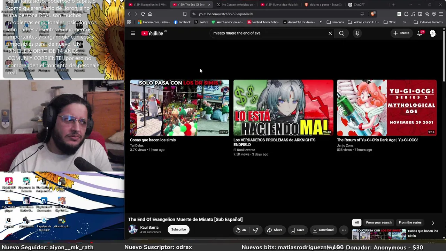The image size is (446, 251).
Task: Clear the YouTube search query with X
Action: 330,33
